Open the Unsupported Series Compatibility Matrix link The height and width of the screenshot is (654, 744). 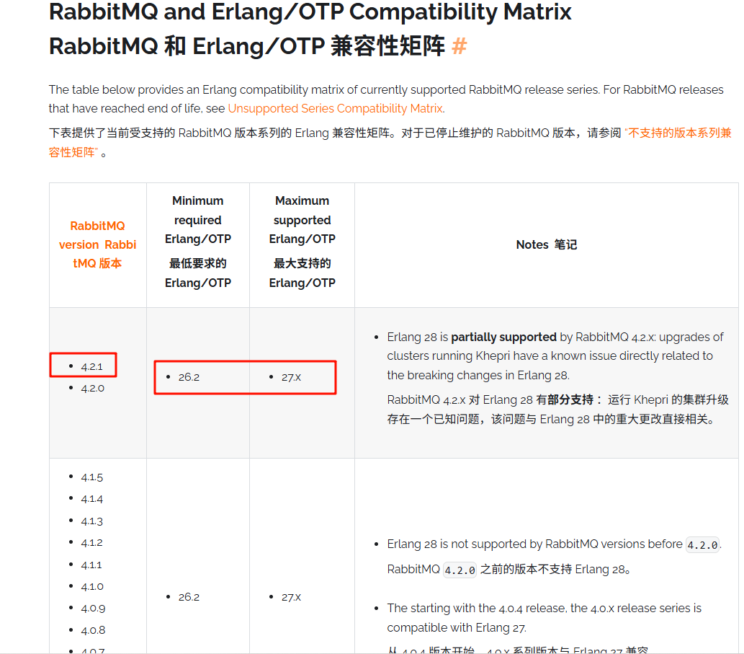336,108
